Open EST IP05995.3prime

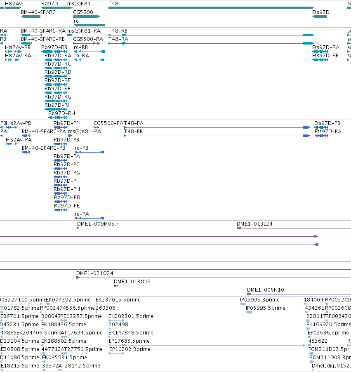tap(260, 300)
